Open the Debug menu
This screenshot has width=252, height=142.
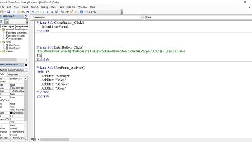coord(44,7)
